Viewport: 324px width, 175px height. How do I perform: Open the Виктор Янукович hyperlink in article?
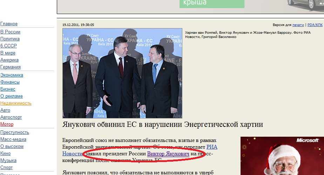pos(168,154)
